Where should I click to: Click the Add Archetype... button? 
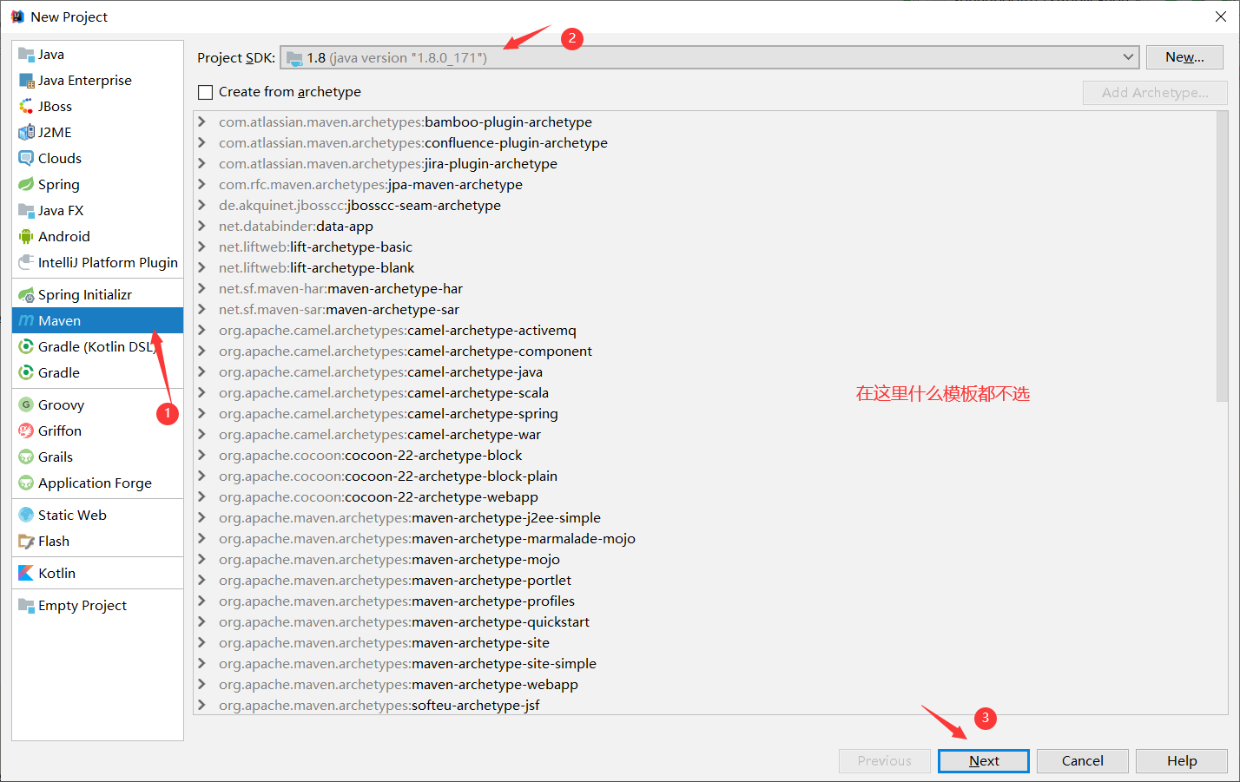coord(1155,93)
